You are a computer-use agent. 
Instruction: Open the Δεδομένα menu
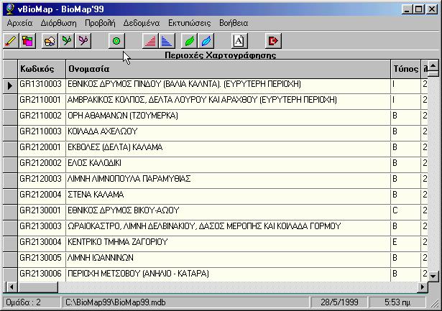pyautogui.click(x=142, y=23)
